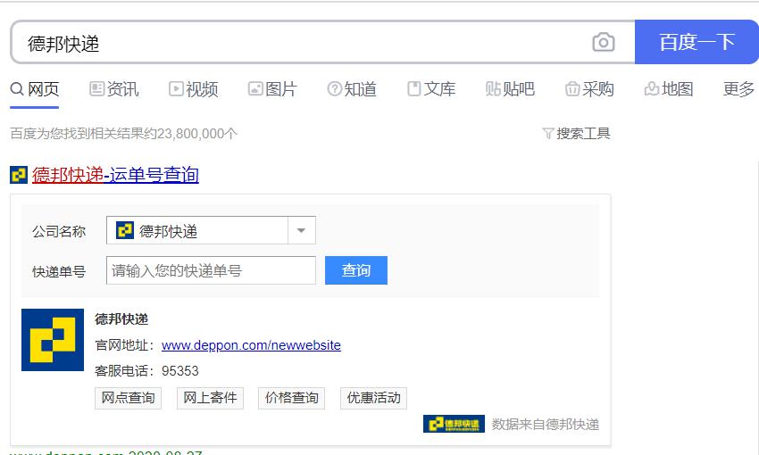Open the 文库 tab
The width and height of the screenshot is (759, 455).
[x=431, y=89]
